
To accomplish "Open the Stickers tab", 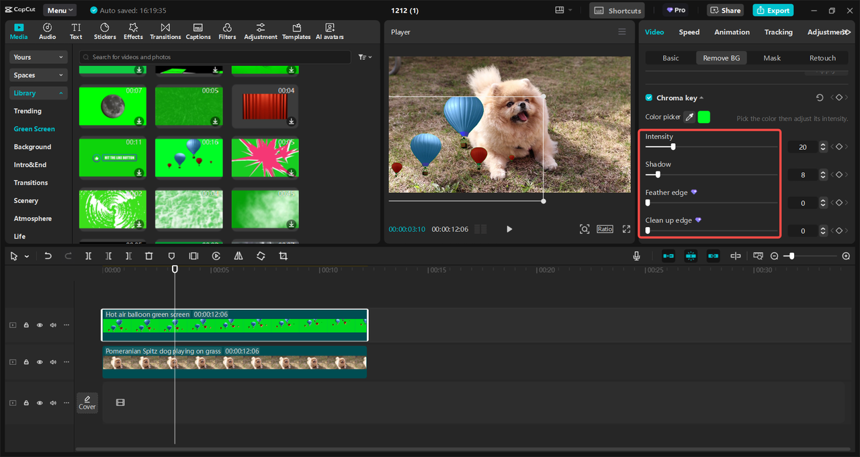I will pyautogui.click(x=105, y=31).
